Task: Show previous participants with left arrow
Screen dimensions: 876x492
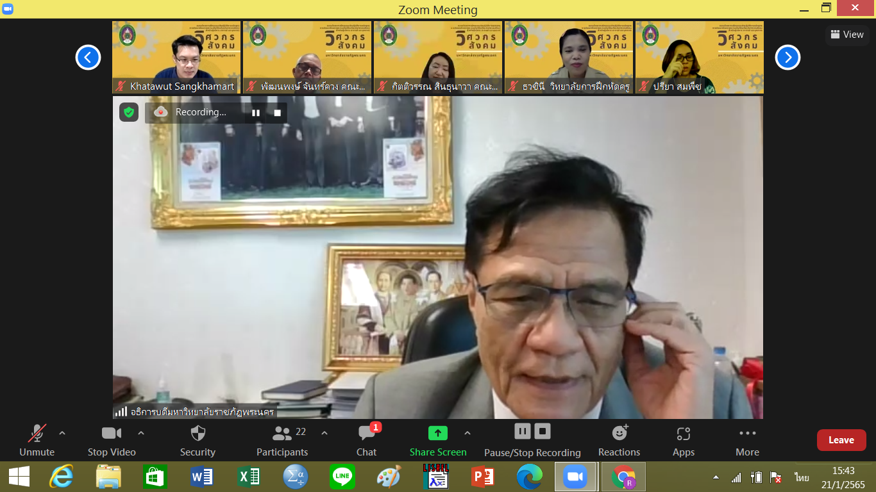Action: tap(88, 58)
